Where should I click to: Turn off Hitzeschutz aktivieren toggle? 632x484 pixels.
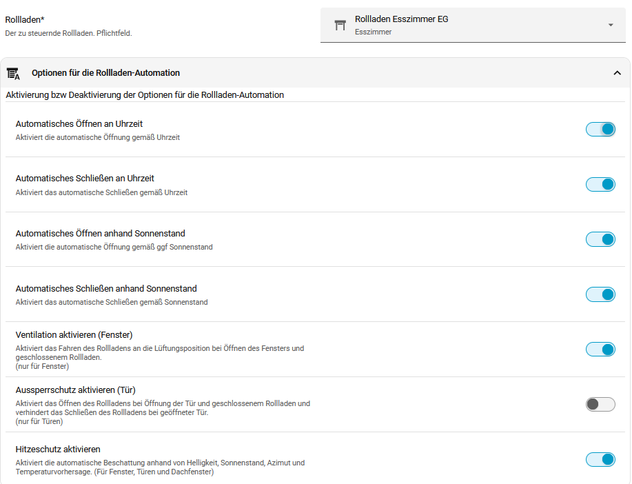click(600, 459)
